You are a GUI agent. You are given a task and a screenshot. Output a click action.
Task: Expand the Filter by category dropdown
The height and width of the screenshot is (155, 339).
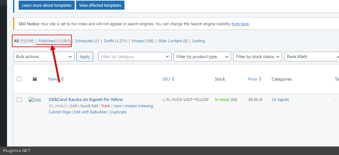coord(135,57)
